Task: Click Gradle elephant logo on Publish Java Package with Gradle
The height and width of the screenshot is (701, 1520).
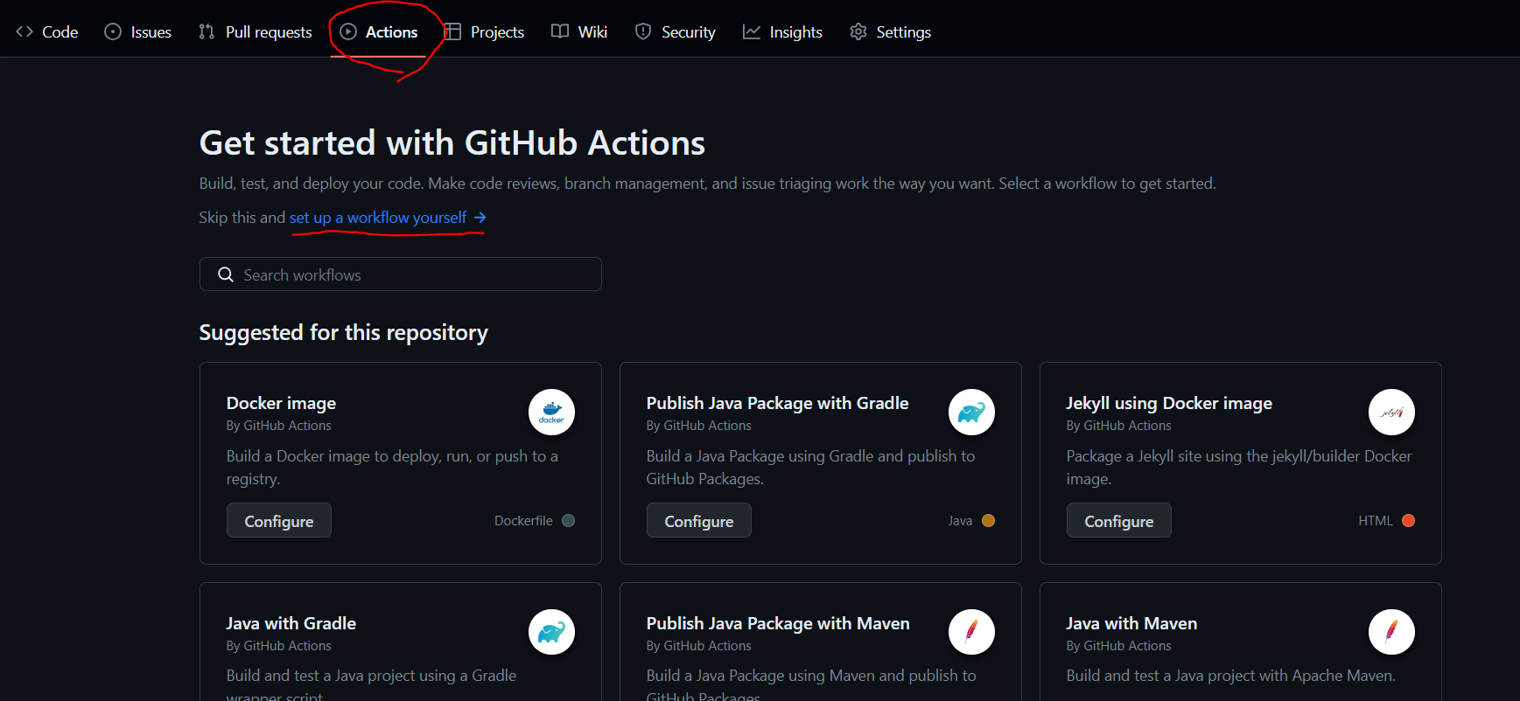Action: (x=971, y=412)
